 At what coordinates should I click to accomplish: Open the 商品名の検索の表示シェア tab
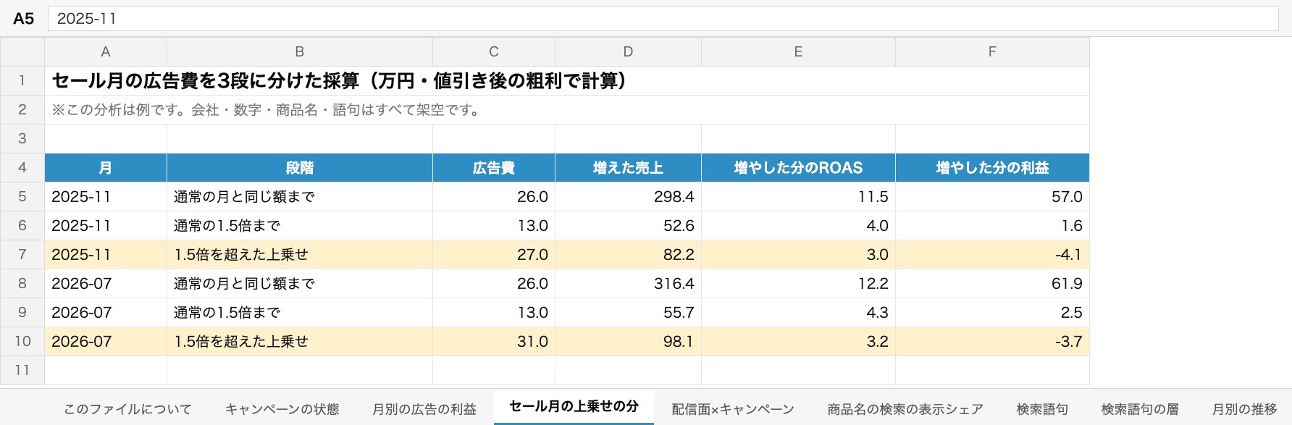pos(905,409)
